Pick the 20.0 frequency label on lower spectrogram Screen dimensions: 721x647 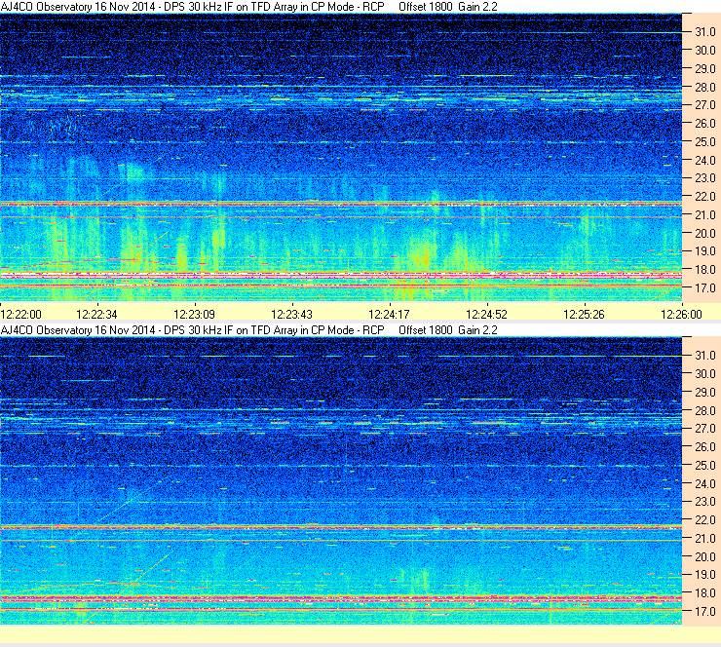(705, 557)
